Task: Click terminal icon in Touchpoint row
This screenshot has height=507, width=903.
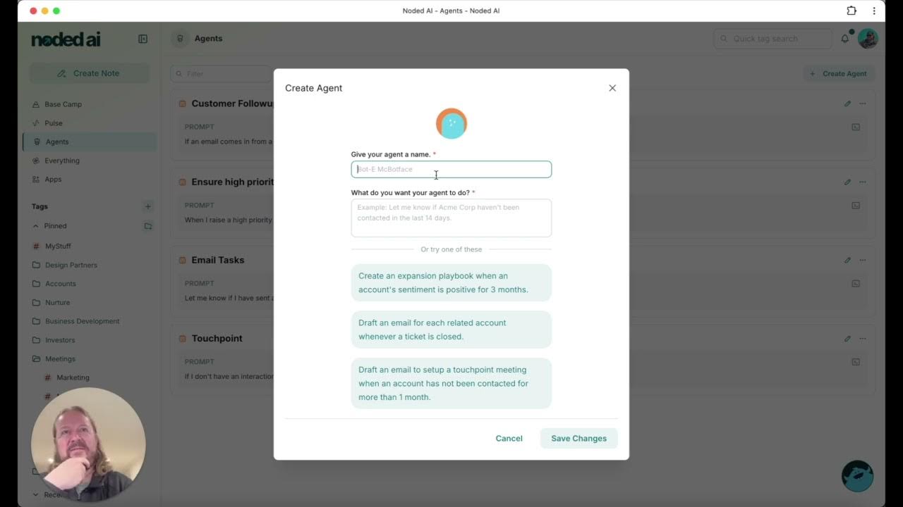Action: (x=856, y=362)
